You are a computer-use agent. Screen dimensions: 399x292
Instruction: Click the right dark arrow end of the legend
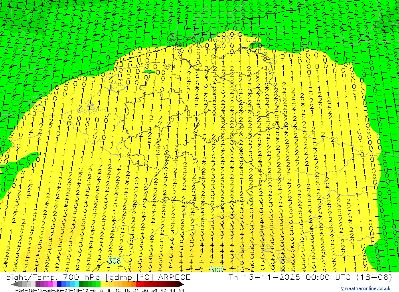pyautogui.click(x=182, y=284)
